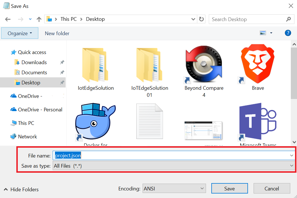Select the screenshot image thumbnail
This screenshot has width=297, height=198.
pos(203,130)
